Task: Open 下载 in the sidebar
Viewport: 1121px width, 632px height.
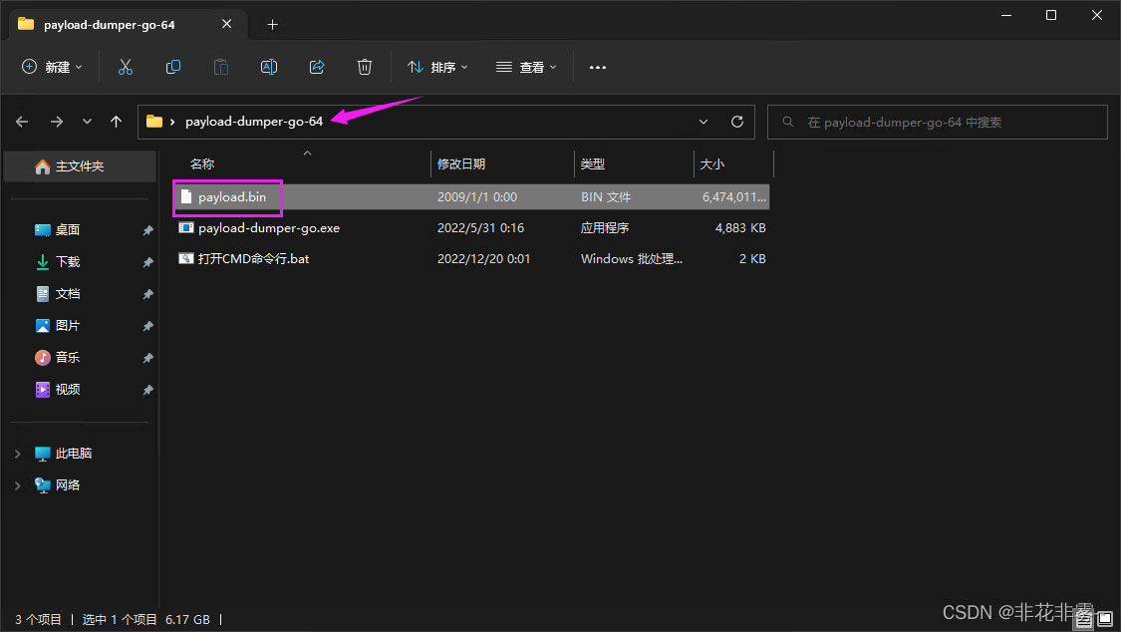Action: point(68,261)
